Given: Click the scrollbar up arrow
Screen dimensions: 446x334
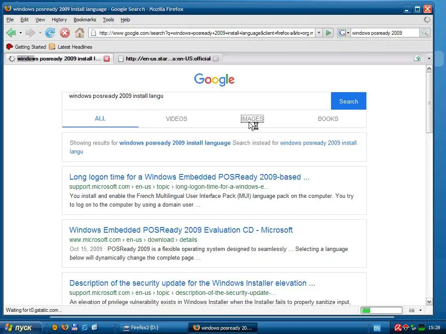Looking at the screenshot, I should [429, 68].
